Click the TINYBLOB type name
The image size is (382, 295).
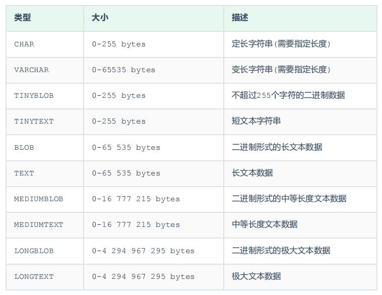34,96
